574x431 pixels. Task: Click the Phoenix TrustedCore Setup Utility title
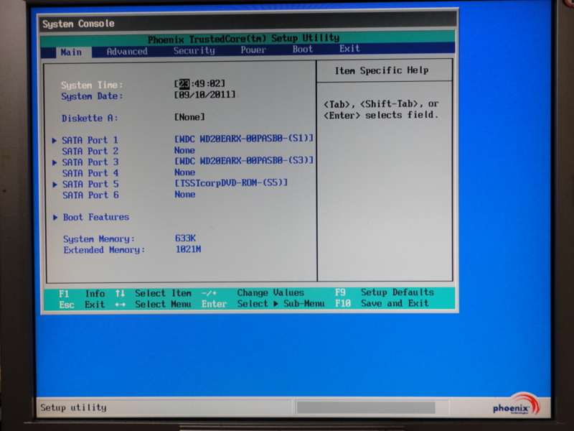pos(243,39)
